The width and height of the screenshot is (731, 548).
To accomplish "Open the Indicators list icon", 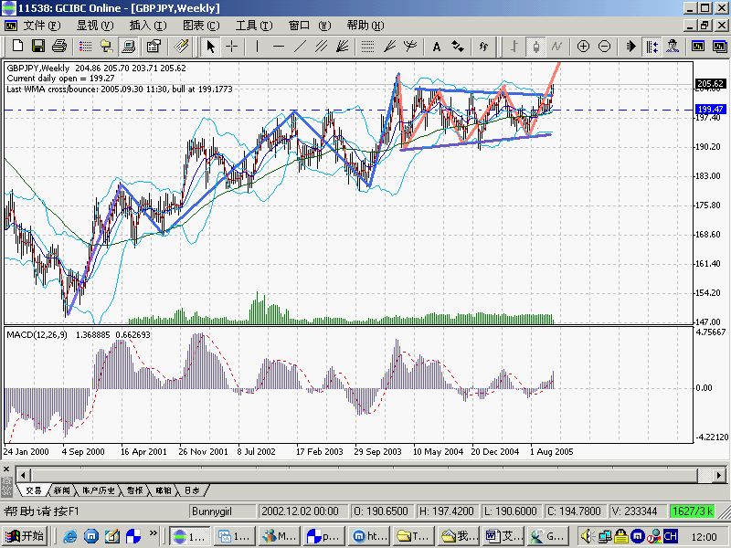I will pos(483,47).
